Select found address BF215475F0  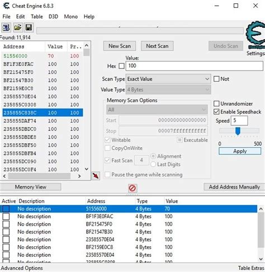42,72
